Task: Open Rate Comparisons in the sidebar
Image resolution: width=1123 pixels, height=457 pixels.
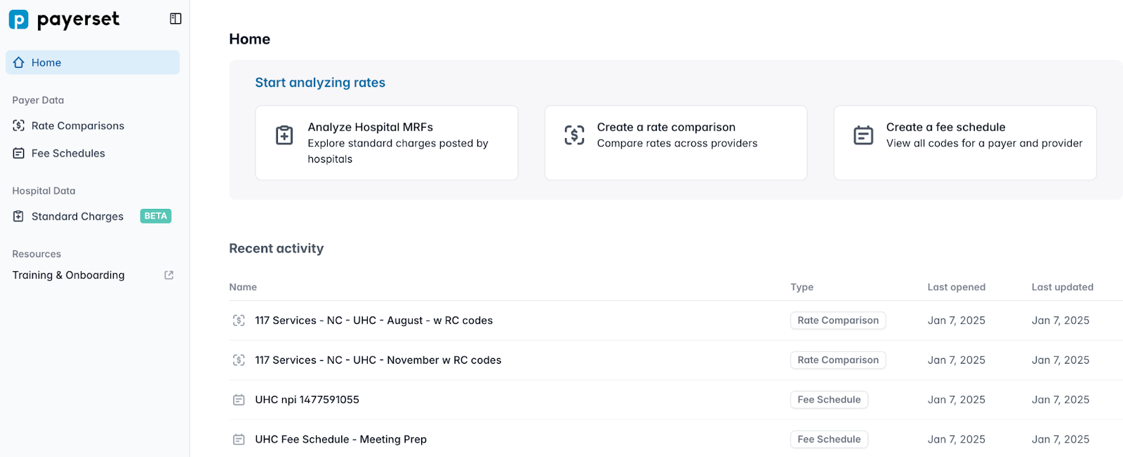Action: [77, 125]
